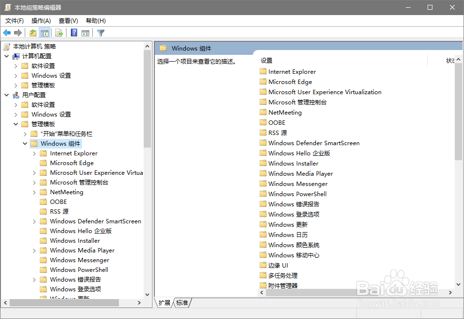The height and width of the screenshot is (319, 464).
Task: Click the Export List toolbar icon
Action: pyautogui.click(x=59, y=33)
